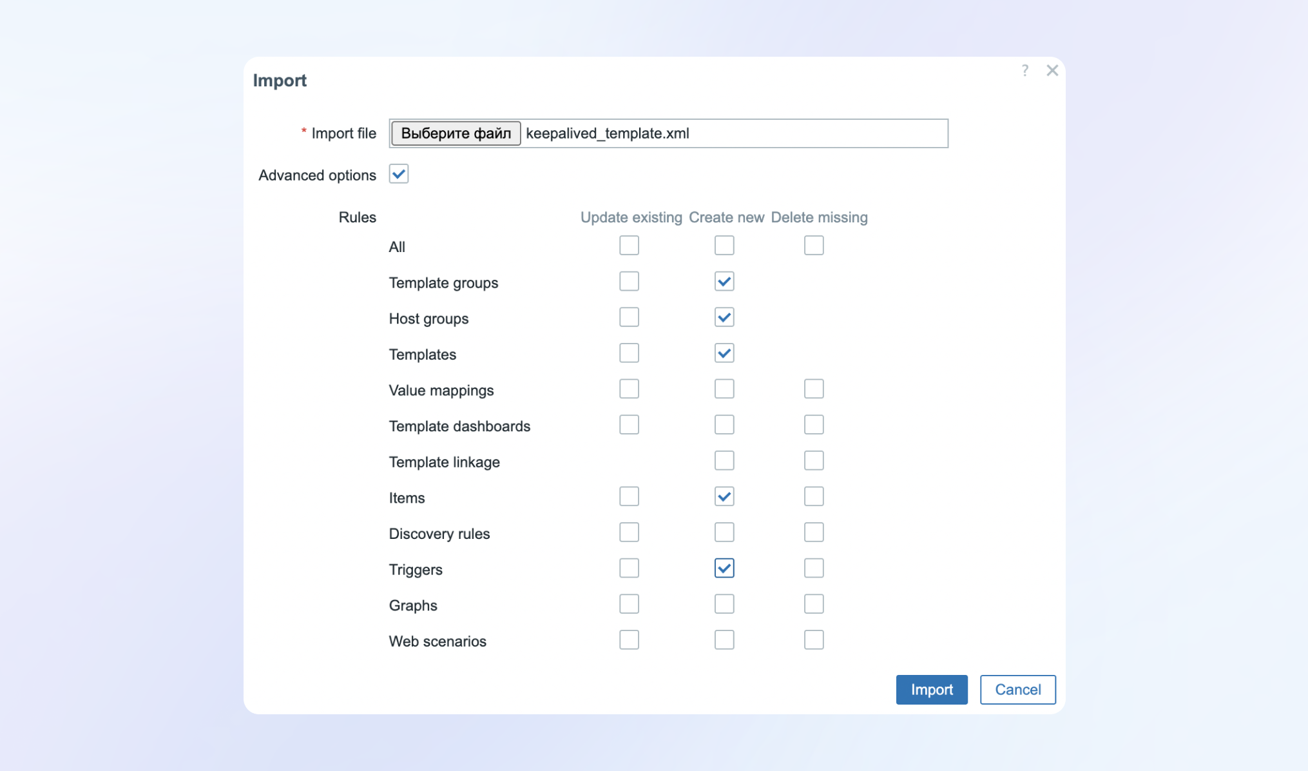Check Update existing for Items

tap(629, 496)
